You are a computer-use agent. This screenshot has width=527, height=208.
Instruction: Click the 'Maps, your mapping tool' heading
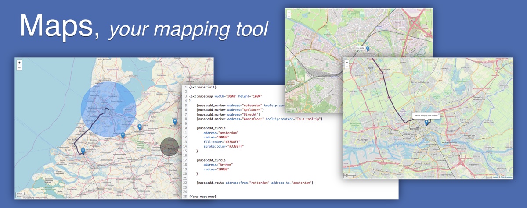(x=143, y=27)
